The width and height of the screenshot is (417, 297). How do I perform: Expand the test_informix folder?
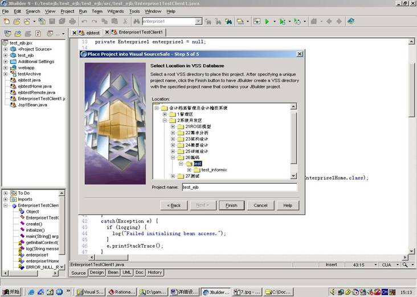click(x=189, y=170)
